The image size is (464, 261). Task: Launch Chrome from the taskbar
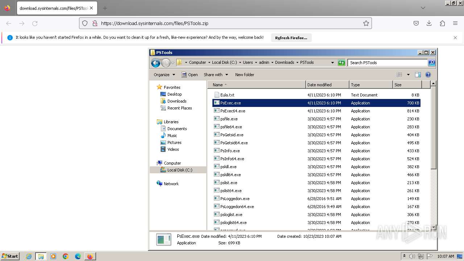66,256
